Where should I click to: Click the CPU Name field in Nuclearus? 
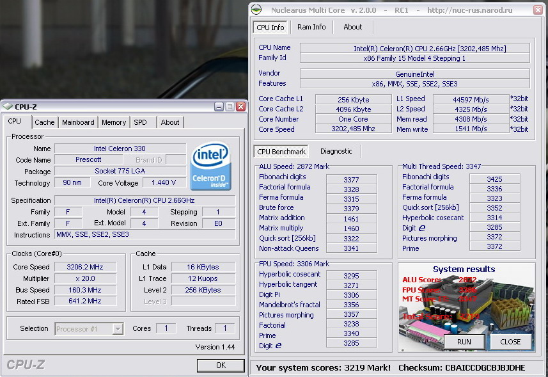[415, 48]
